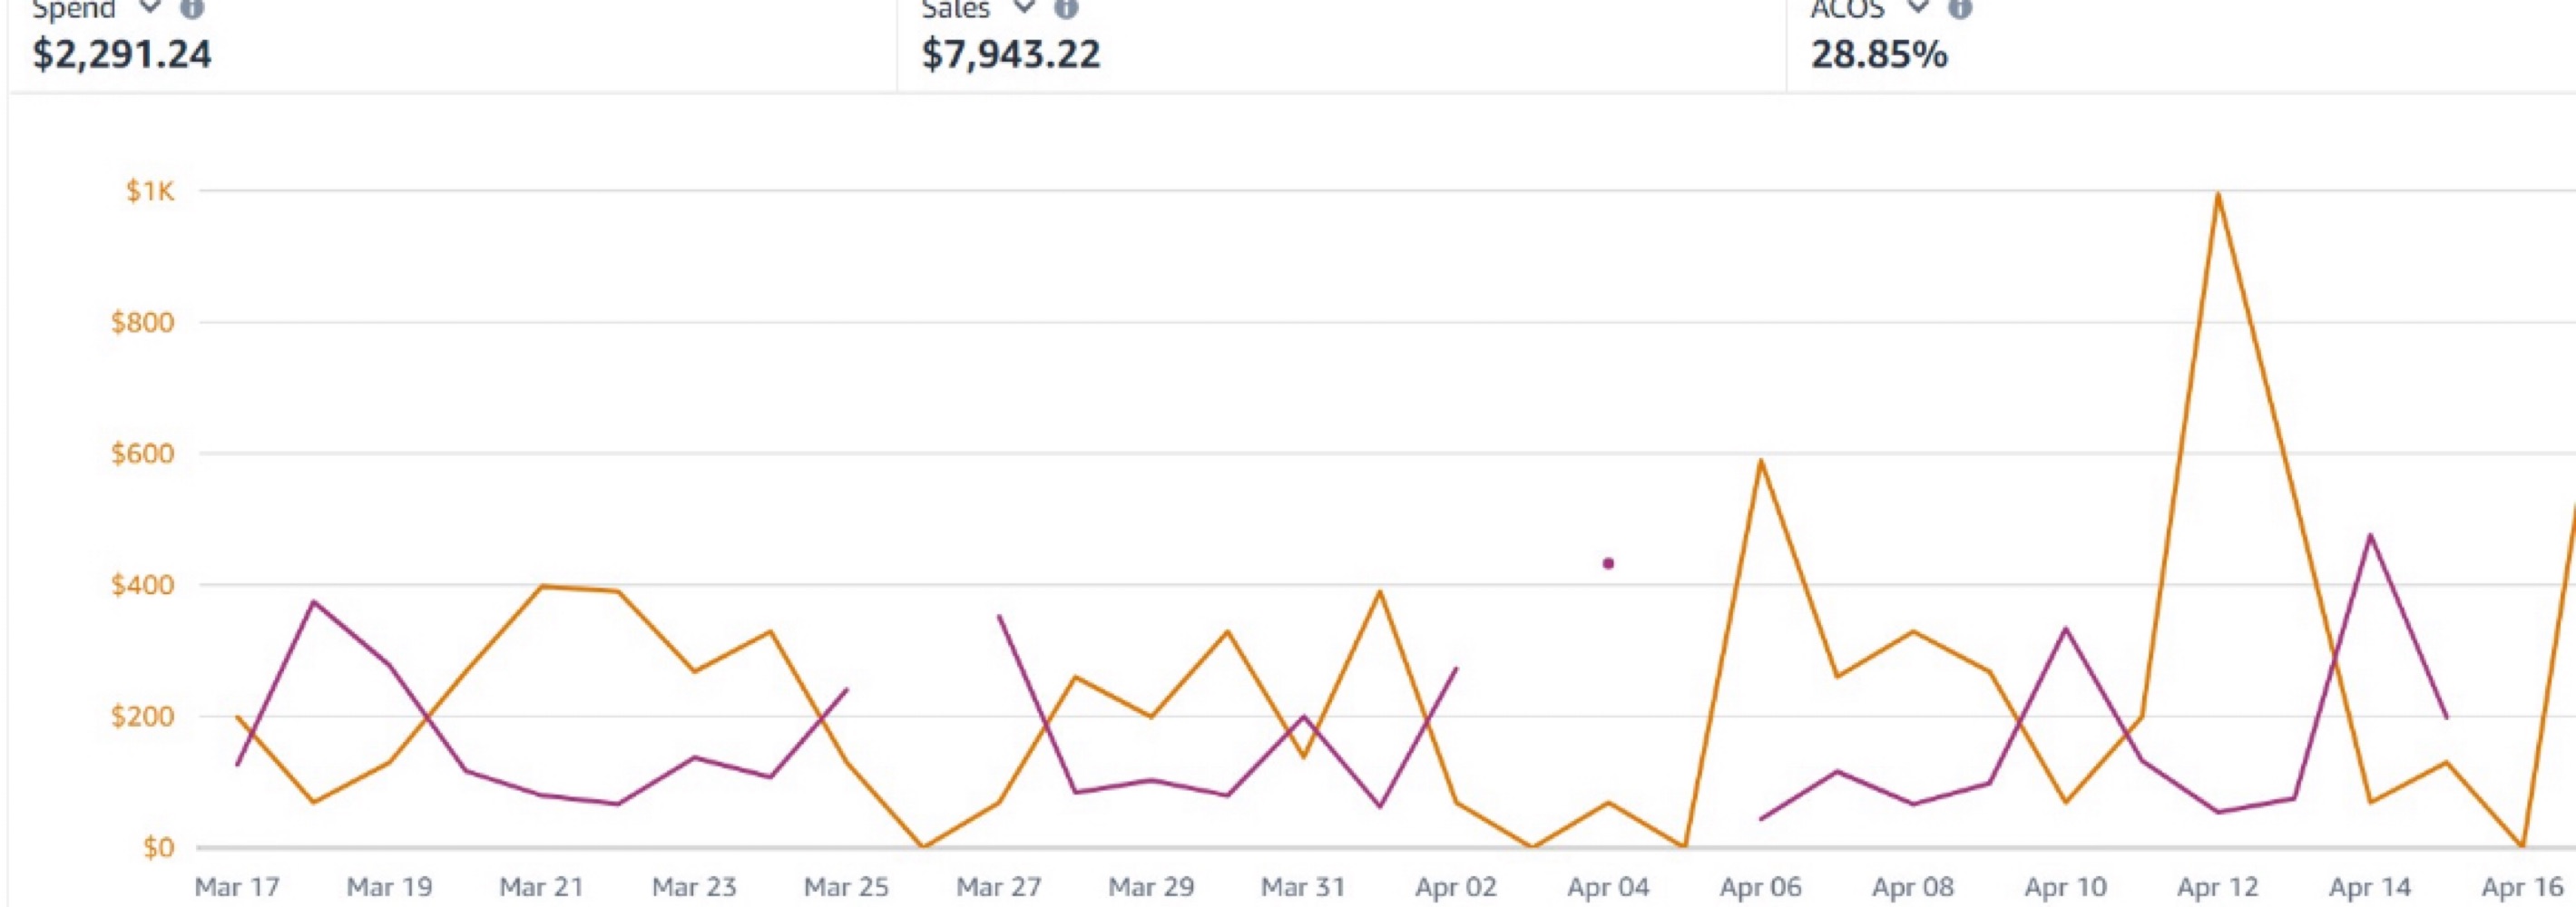Screen dimensions: 2576x907
Task: Click the Apr 02 x-axis date label
Action: (1455, 886)
